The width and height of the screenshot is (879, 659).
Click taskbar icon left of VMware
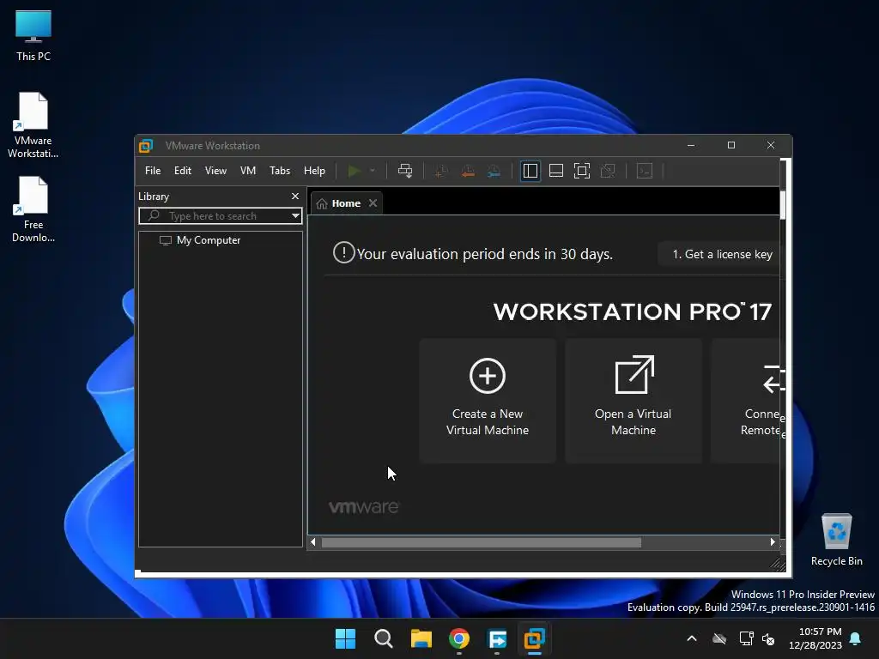pos(497,638)
